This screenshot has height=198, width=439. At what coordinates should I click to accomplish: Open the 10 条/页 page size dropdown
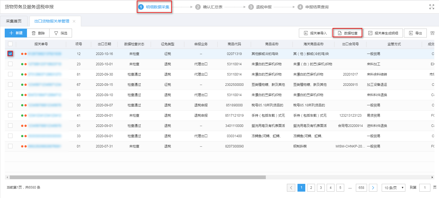coord(393,188)
